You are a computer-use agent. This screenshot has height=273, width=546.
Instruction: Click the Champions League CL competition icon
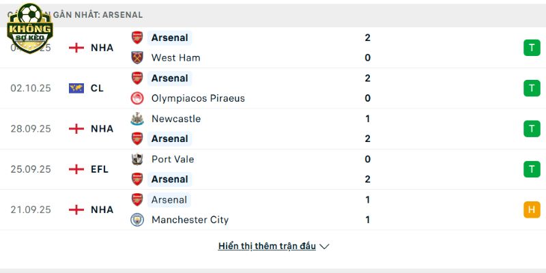click(76, 88)
